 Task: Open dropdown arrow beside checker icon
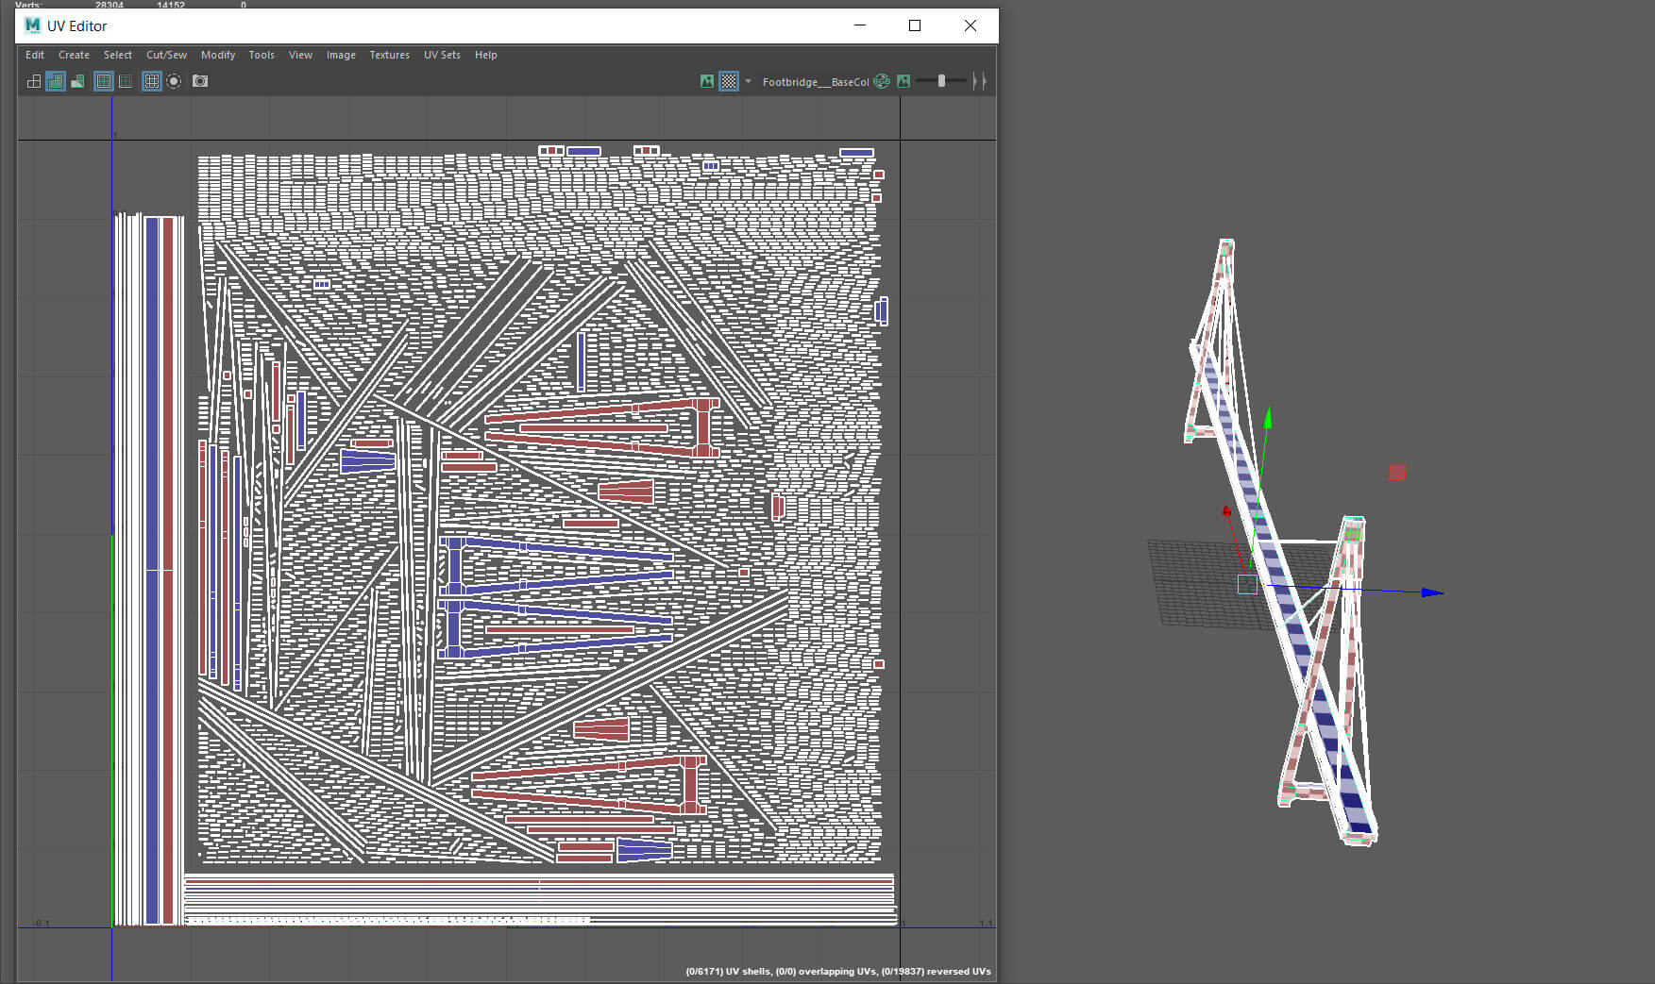(x=749, y=81)
